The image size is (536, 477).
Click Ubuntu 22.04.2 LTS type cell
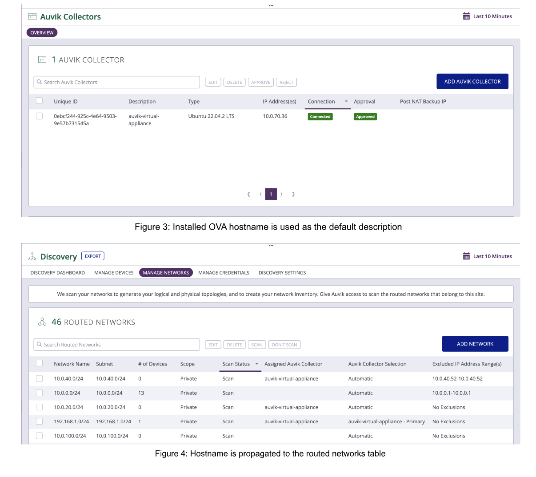(x=211, y=116)
